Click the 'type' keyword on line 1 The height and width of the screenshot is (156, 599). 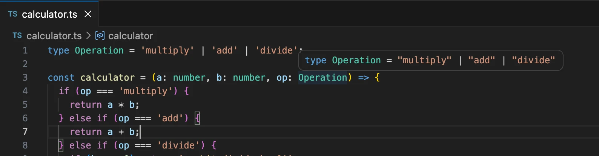(x=58, y=51)
